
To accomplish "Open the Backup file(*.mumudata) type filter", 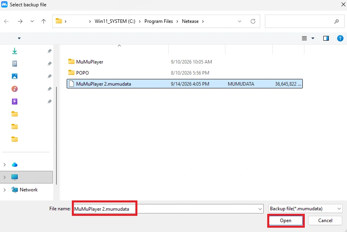I will [x=306, y=209].
